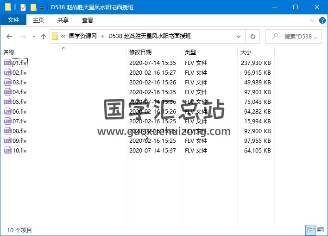
Task: Minimize the Explorer window
Action: point(275,7)
